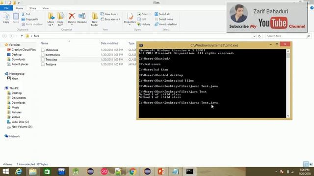Expand the Open dropdown arrow

(x=150, y=14)
